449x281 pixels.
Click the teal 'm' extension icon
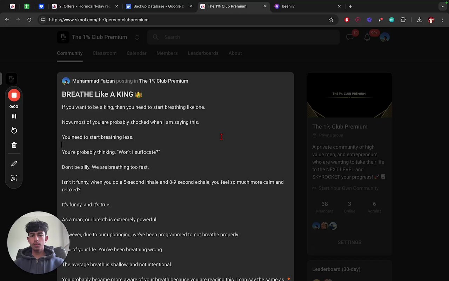tap(391, 20)
